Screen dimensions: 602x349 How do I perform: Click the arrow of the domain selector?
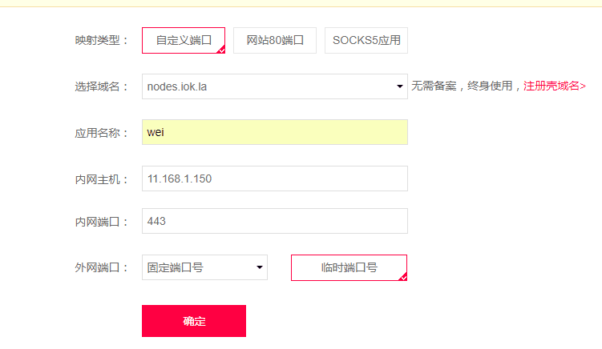pos(400,86)
